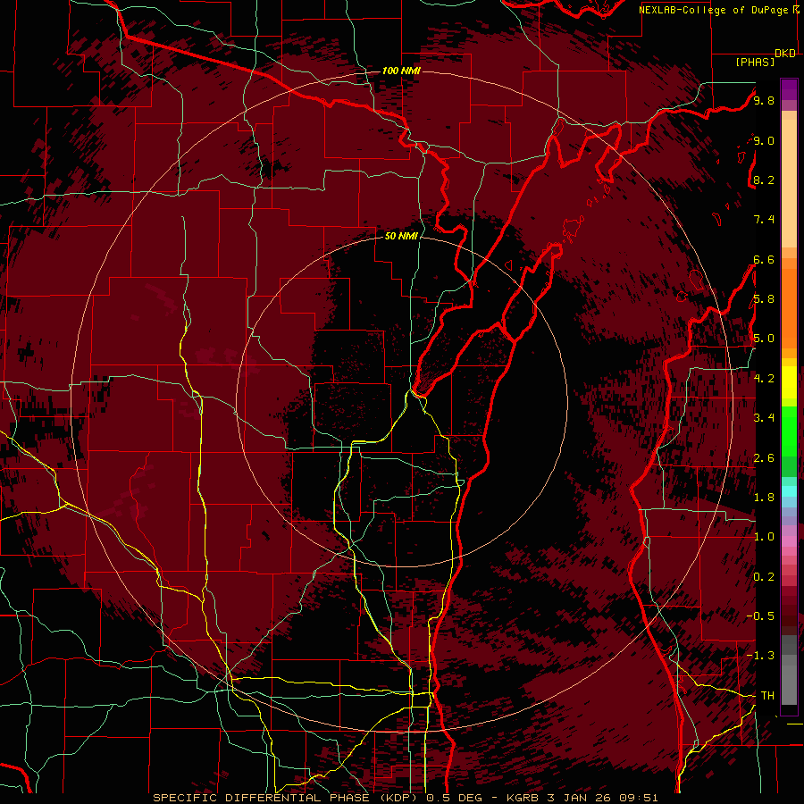
Task: Click the 6.6 scale value
Action: (764, 259)
